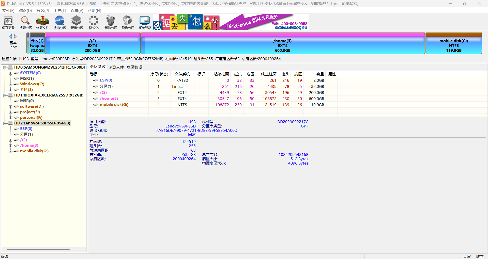Click the Save Changes (保存更改) toolbar icon
Viewport: 488px width, 259px height.
click(x=8, y=22)
